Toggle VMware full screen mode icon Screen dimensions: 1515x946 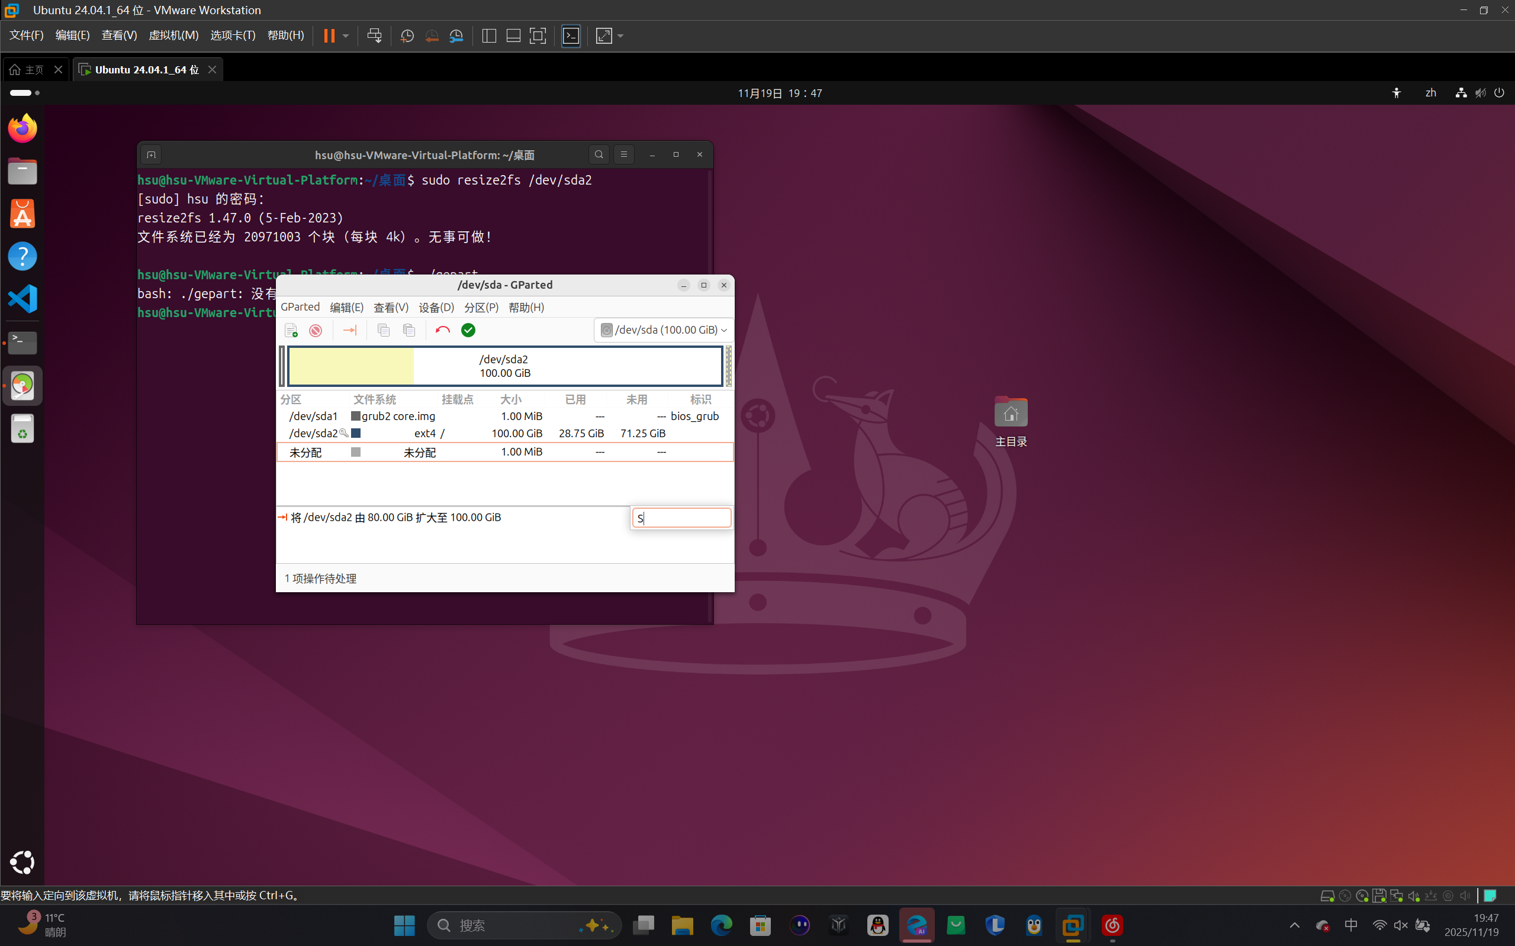pos(537,35)
